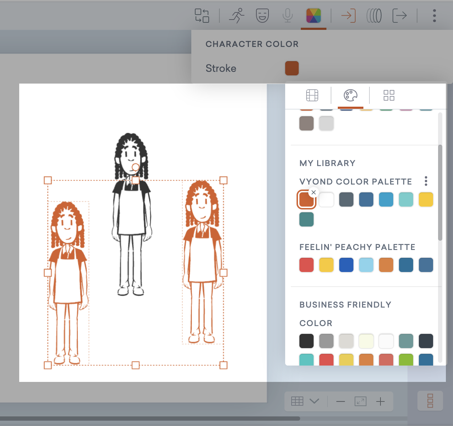Open the Expression tool with smiley face
Viewport: 453px width, 426px height.
[262, 15]
